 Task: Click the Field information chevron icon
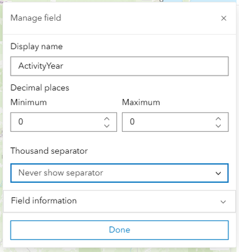pos(223,202)
